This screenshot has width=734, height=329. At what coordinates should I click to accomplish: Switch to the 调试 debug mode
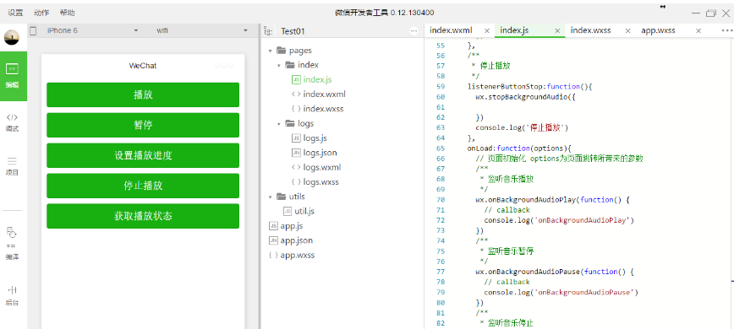tap(12, 122)
